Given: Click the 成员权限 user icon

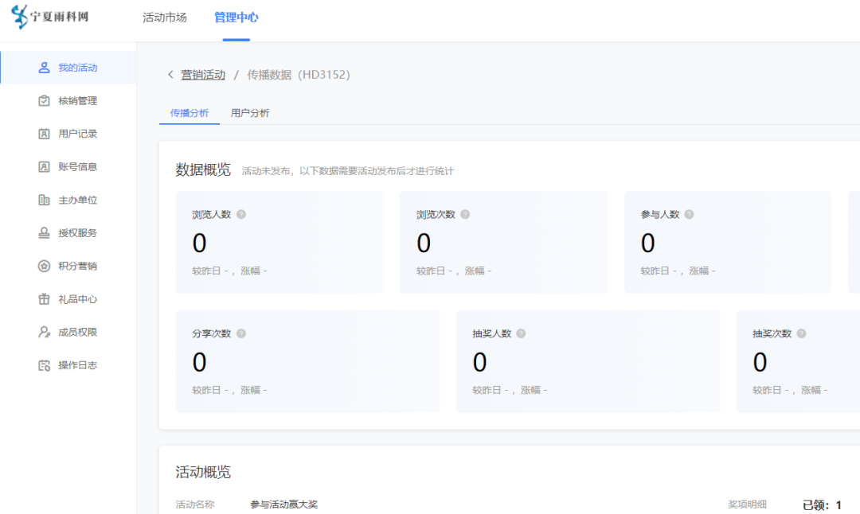Looking at the screenshot, I should click(x=44, y=332).
